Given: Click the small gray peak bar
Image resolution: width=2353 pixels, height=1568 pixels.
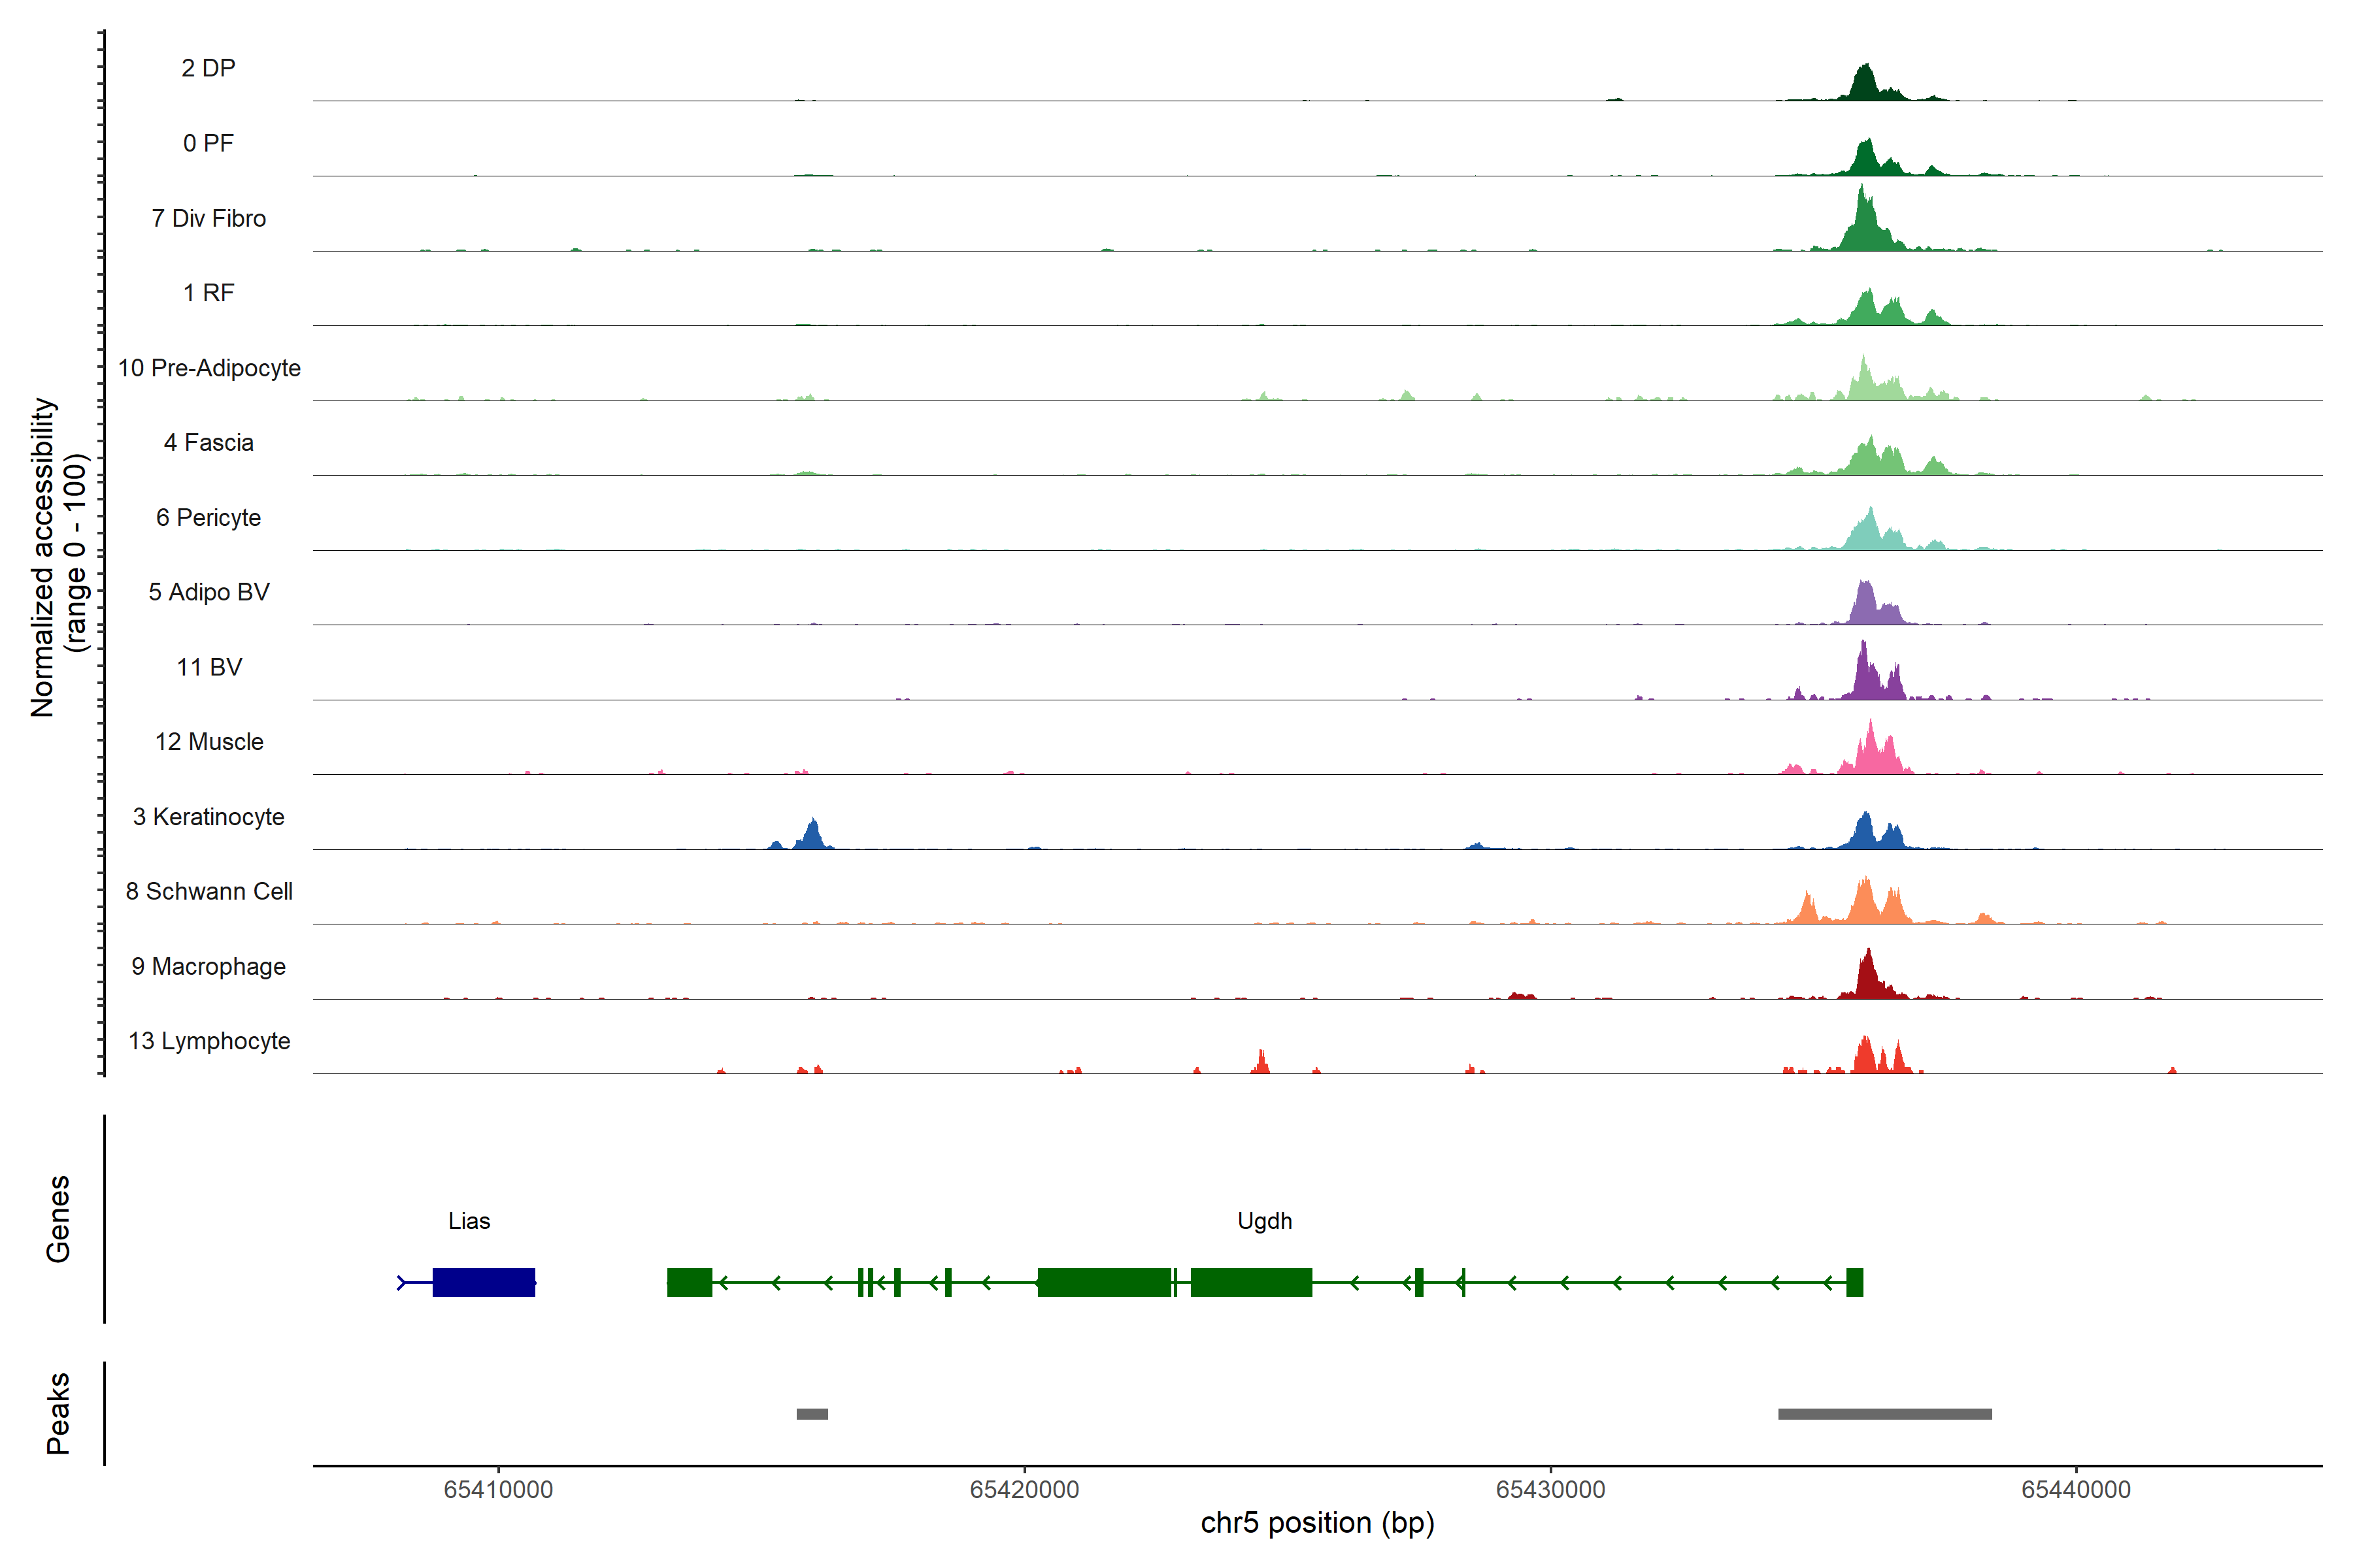Looking at the screenshot, I should 811,1414.
